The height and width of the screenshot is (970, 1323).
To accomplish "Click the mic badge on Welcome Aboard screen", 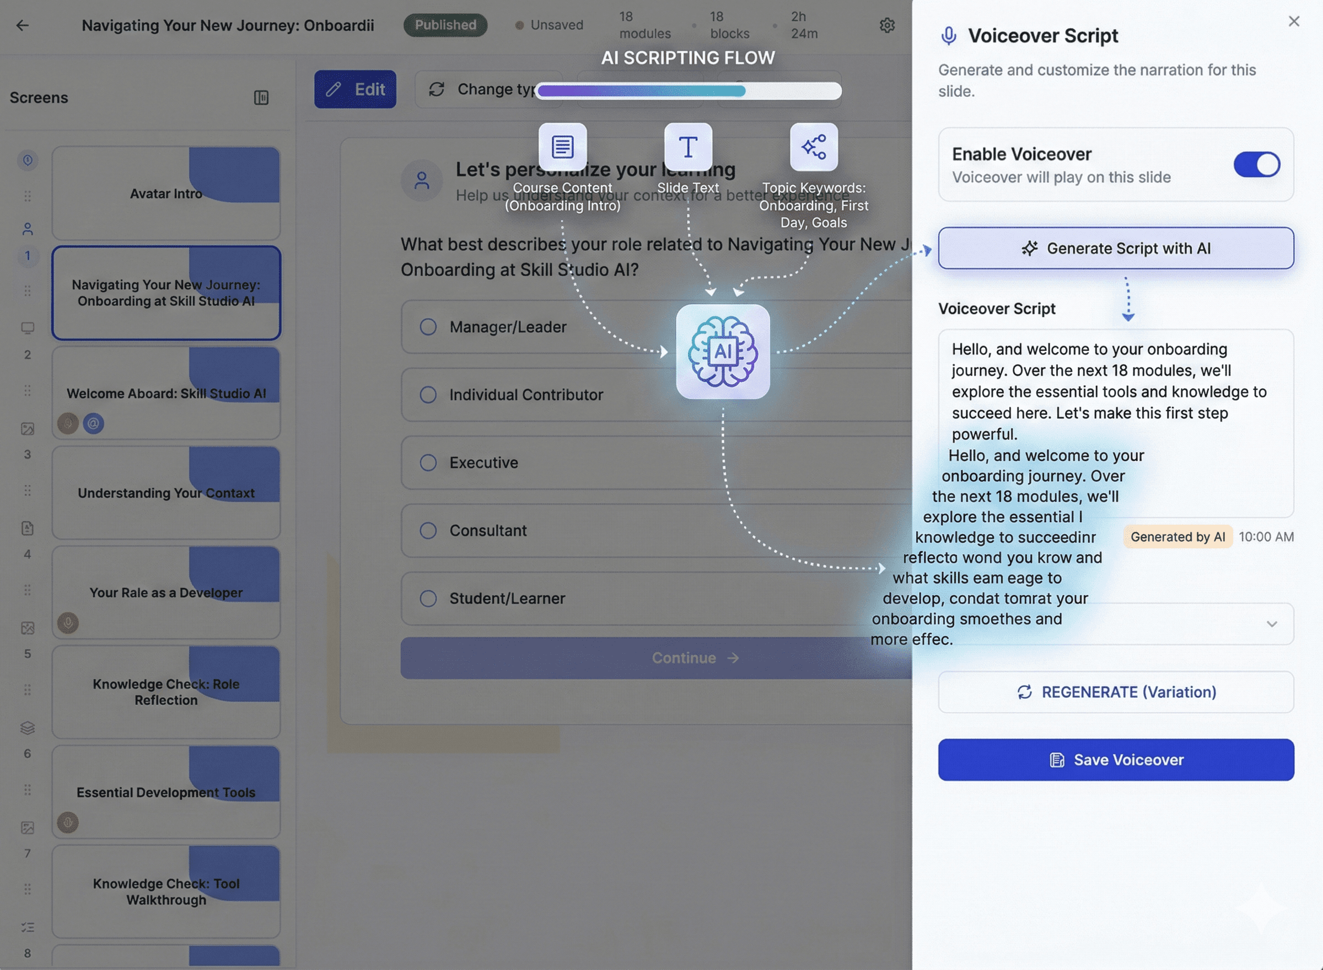I will pyautogui.click(x=68, y=423).
